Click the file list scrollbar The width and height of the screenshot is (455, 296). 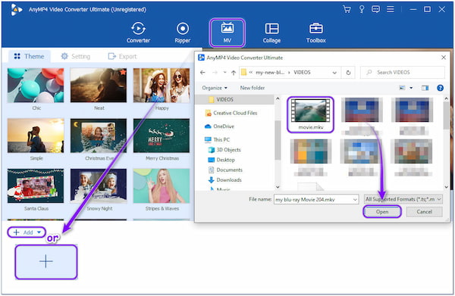(447, 115)
